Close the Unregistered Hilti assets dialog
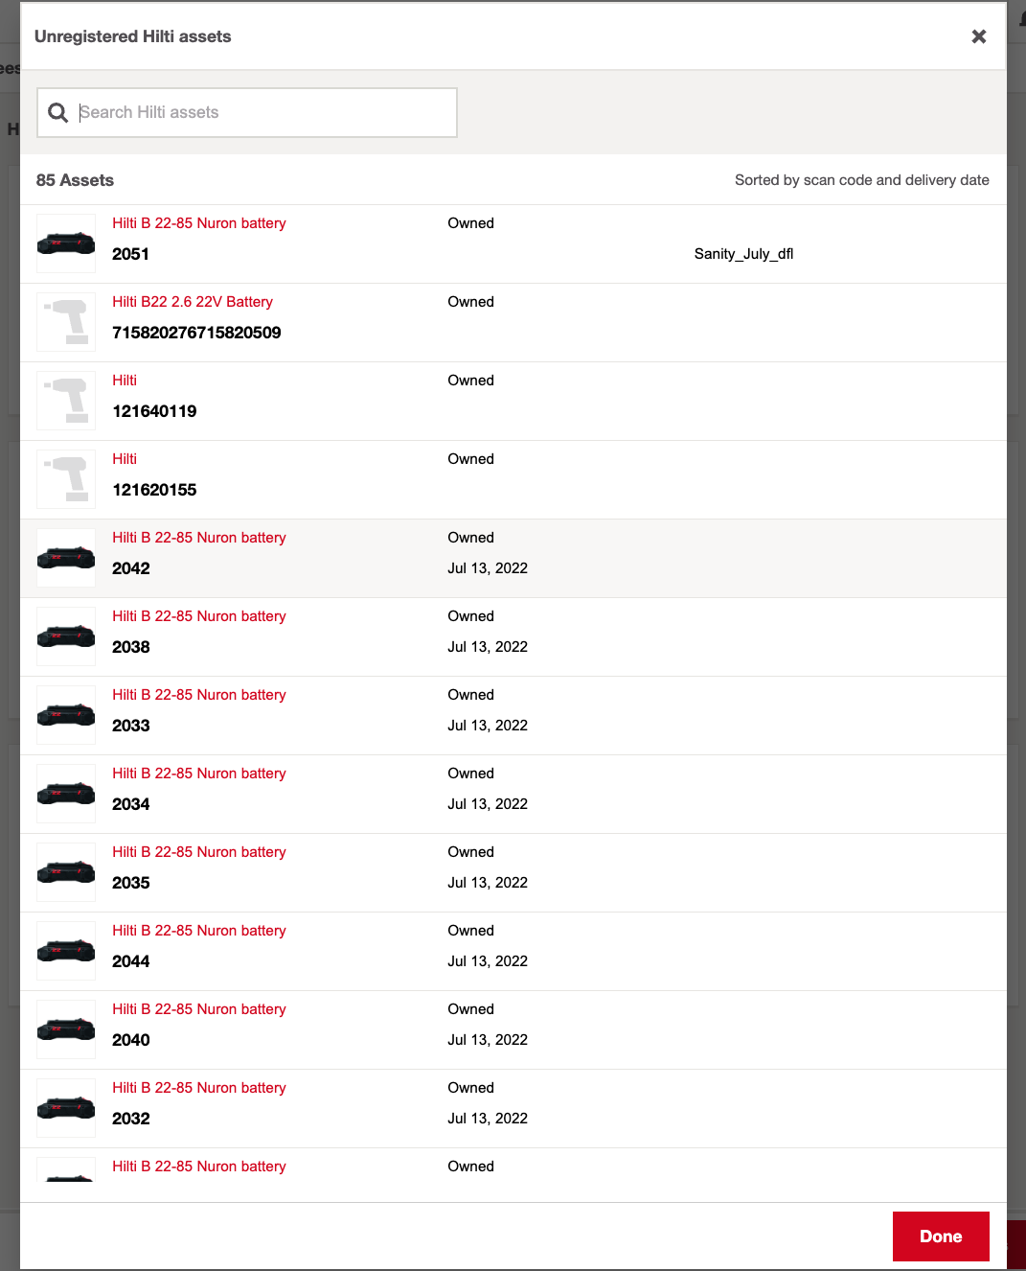 coord(978,36)
